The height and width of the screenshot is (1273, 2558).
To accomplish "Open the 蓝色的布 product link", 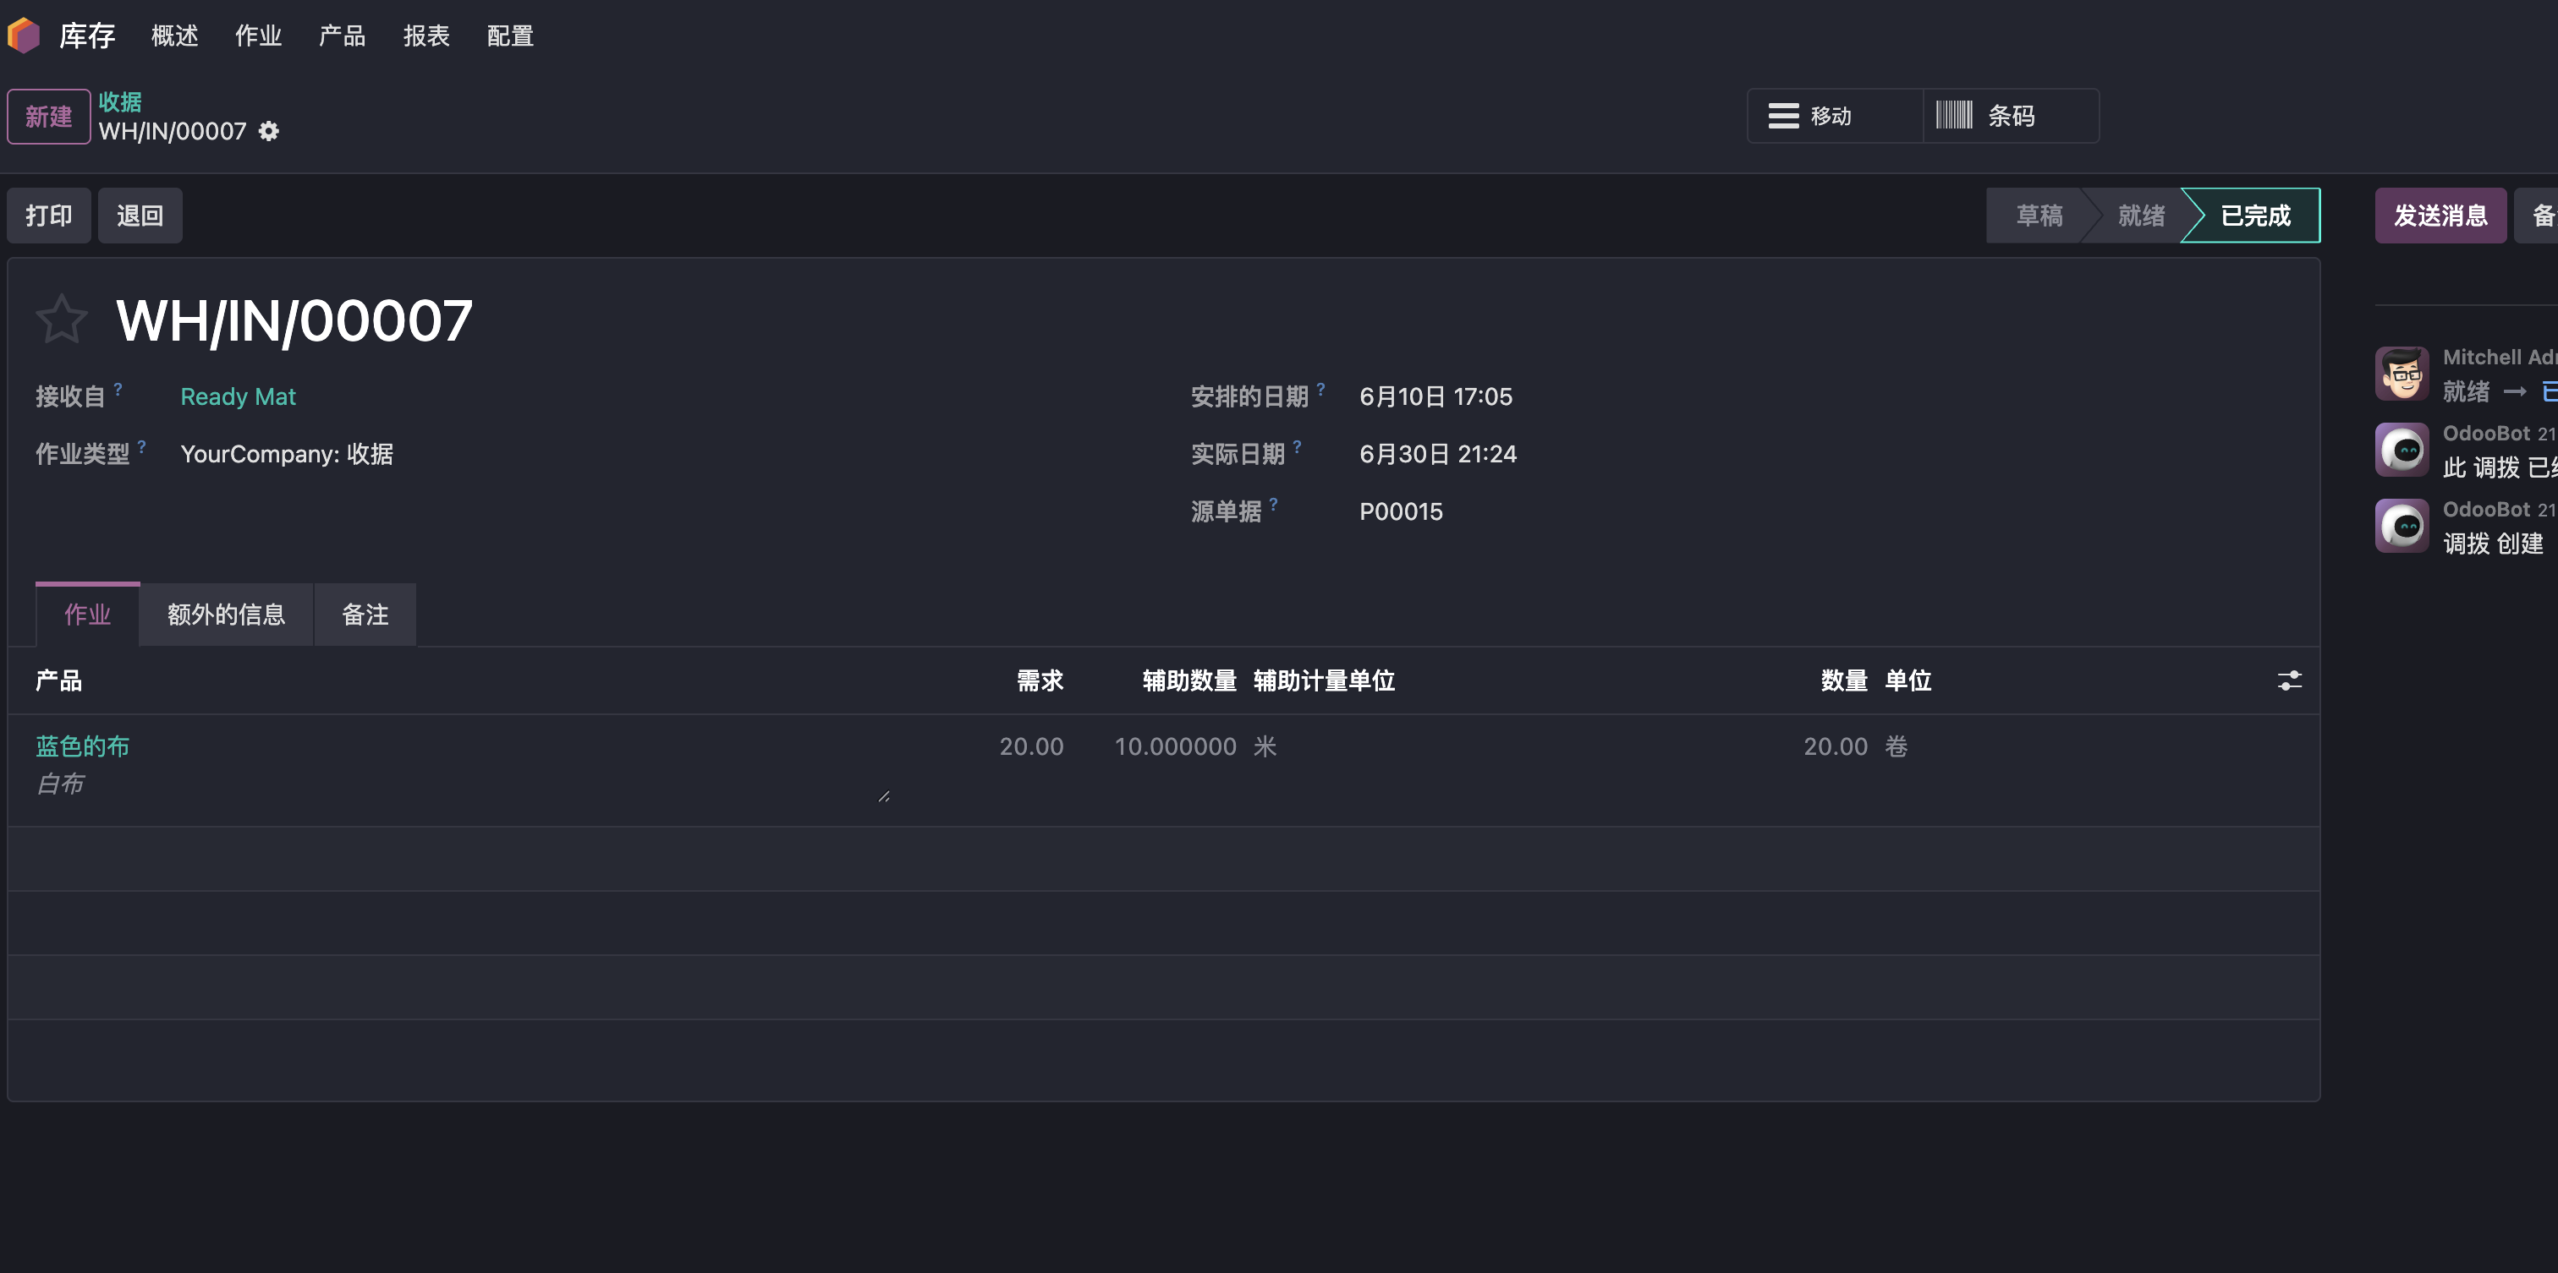I will click(x=82, y=746).
